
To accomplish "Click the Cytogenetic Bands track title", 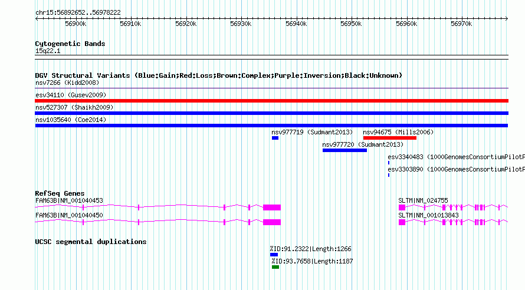I will (x=70, y=44).
